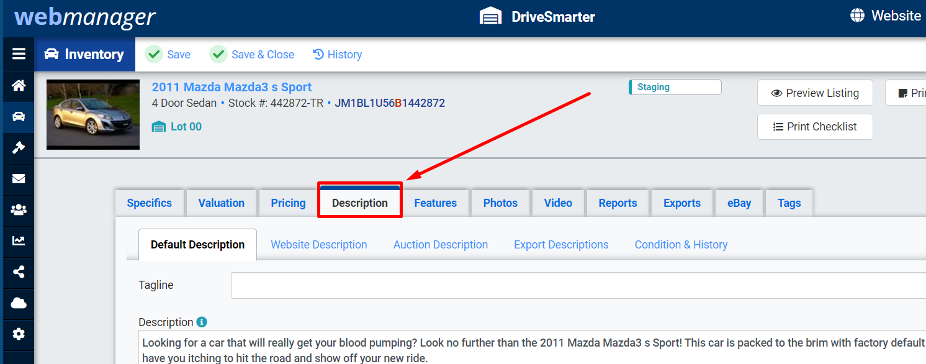Image resolution: width=926 pixels, height=364 pixels.
Task: Click the car inventory sidebar icon
Action: [18, 117]
